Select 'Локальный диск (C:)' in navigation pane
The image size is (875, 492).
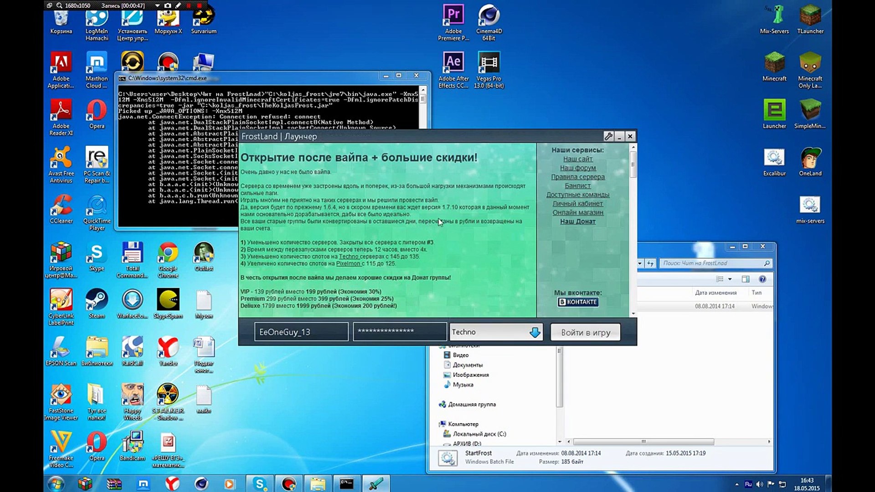click(479, 434)
